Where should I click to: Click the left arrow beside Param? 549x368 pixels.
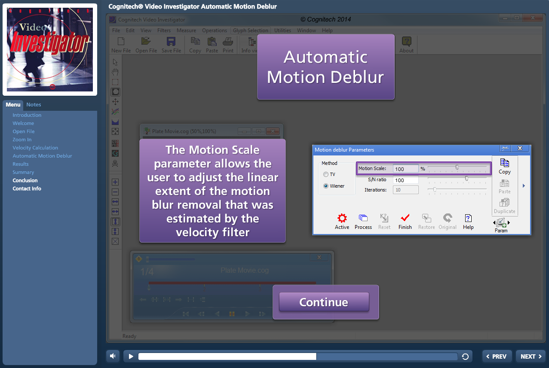(x=494, y=222)
